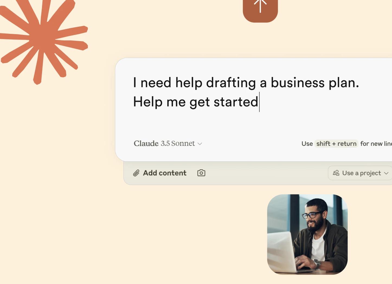The image size is (392, 284).
Task: Click the Add content label
Action: pyautogui.click(x=165, y=173)
